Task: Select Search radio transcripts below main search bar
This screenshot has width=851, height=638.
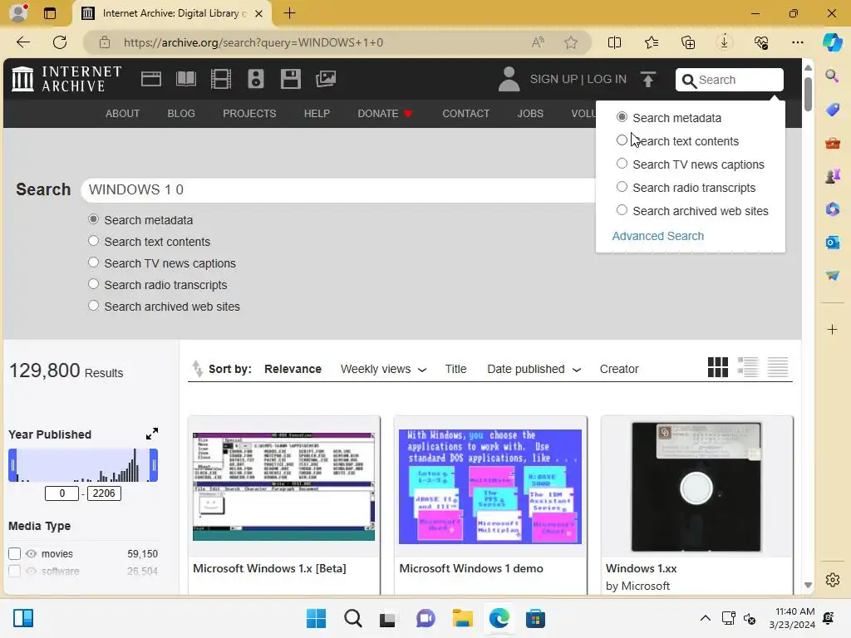Action: pyautogui.click(x=93, y=284)
